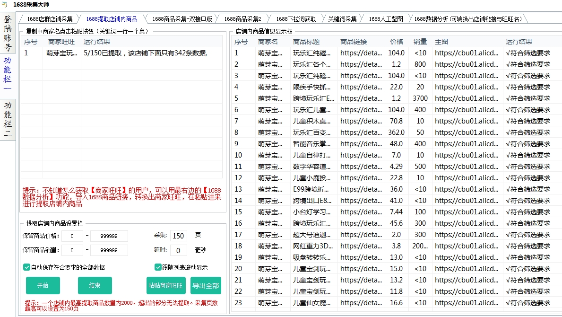
Task: Go to the 1688商品采集2 tab
Action: 242,19
